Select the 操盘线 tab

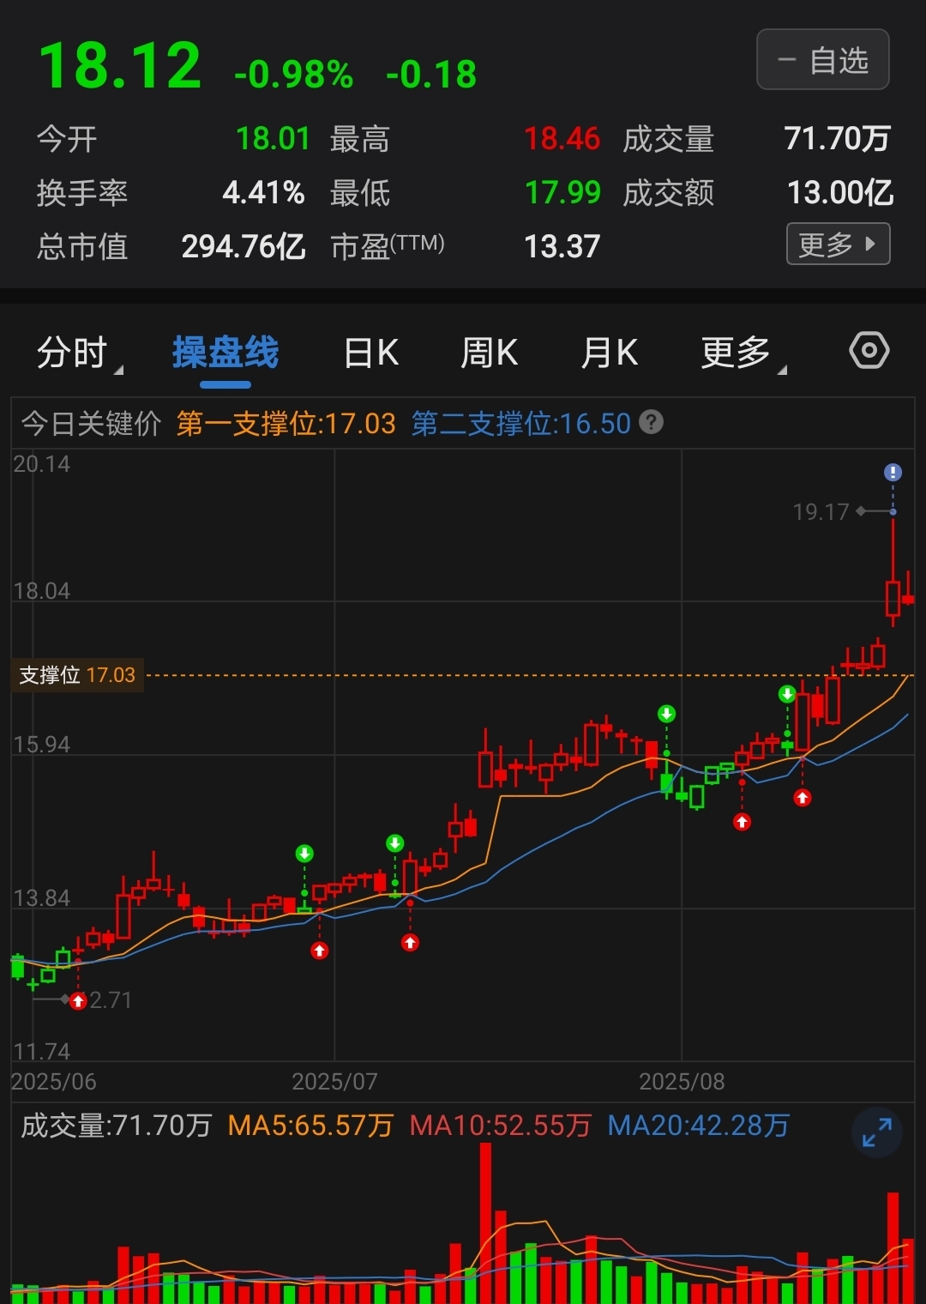(225, 353)
